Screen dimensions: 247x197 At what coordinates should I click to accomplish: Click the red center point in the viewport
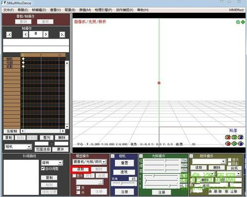pos(159,83)
